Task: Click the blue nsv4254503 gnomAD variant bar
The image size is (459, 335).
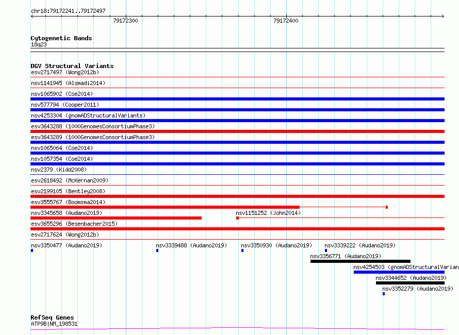Action: (x=399, y=272)
